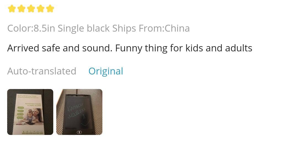298x147 pixels.
Task: Click 'Funny thing for kids and adults'
Action: (183, 48)
